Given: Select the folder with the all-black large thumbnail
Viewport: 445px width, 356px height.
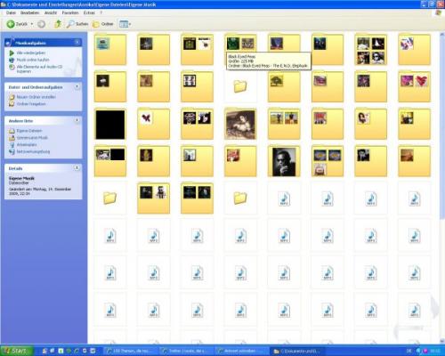Looking at the screenshot, I should pos(110,124).
